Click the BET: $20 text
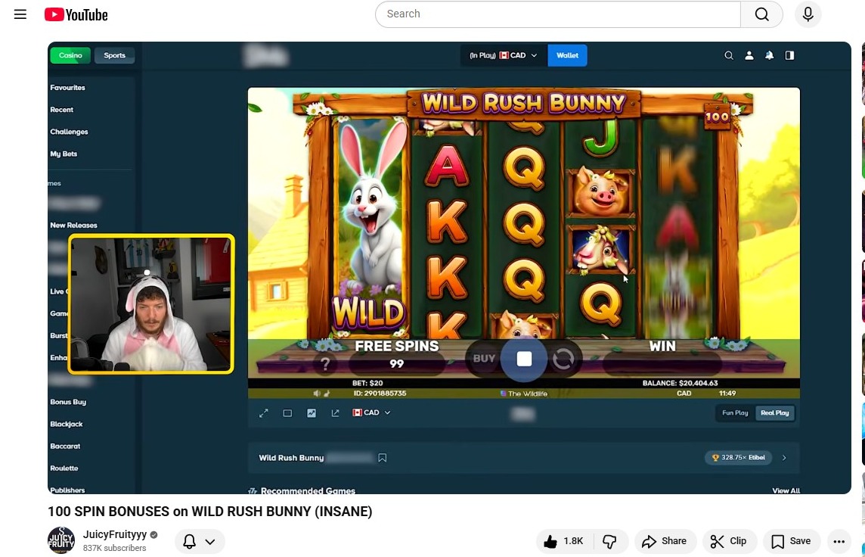The height and width of the screenshot is (557, 865). pos(367,382)
